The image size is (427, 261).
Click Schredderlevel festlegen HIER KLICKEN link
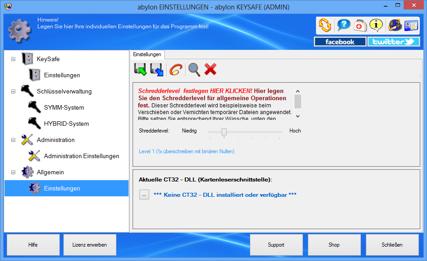(x=195, y=91)
